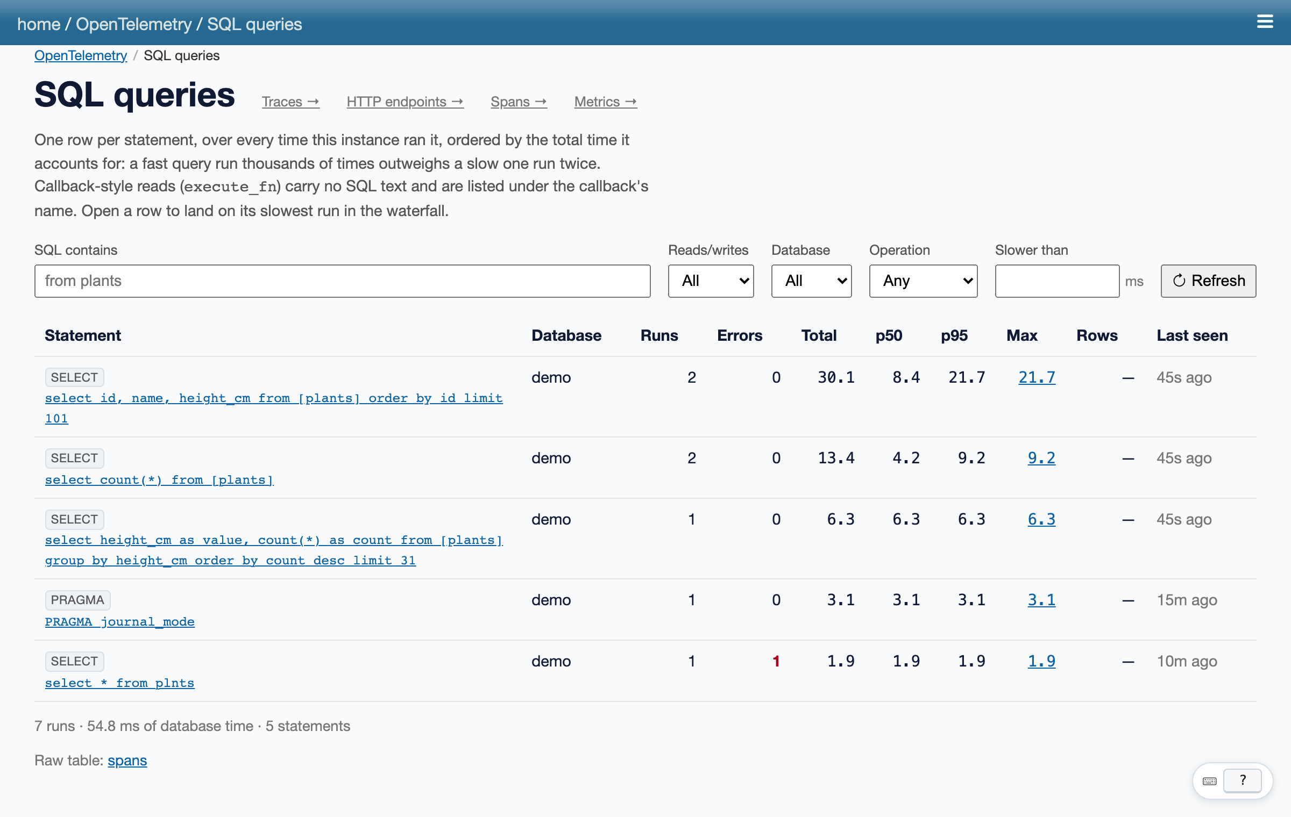This screenshot has width=1291, height=817.
Task: Go to the Traces page link
Action: coord(290,102)
